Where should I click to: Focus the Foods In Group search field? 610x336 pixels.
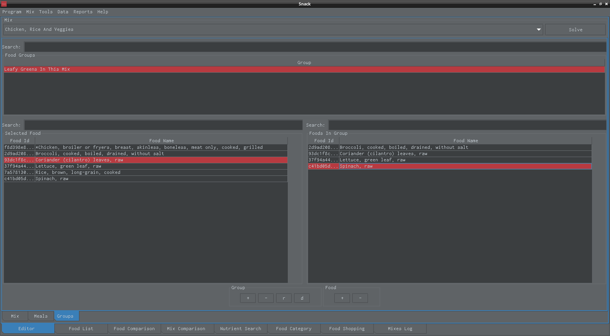click(x=467, y=125)
